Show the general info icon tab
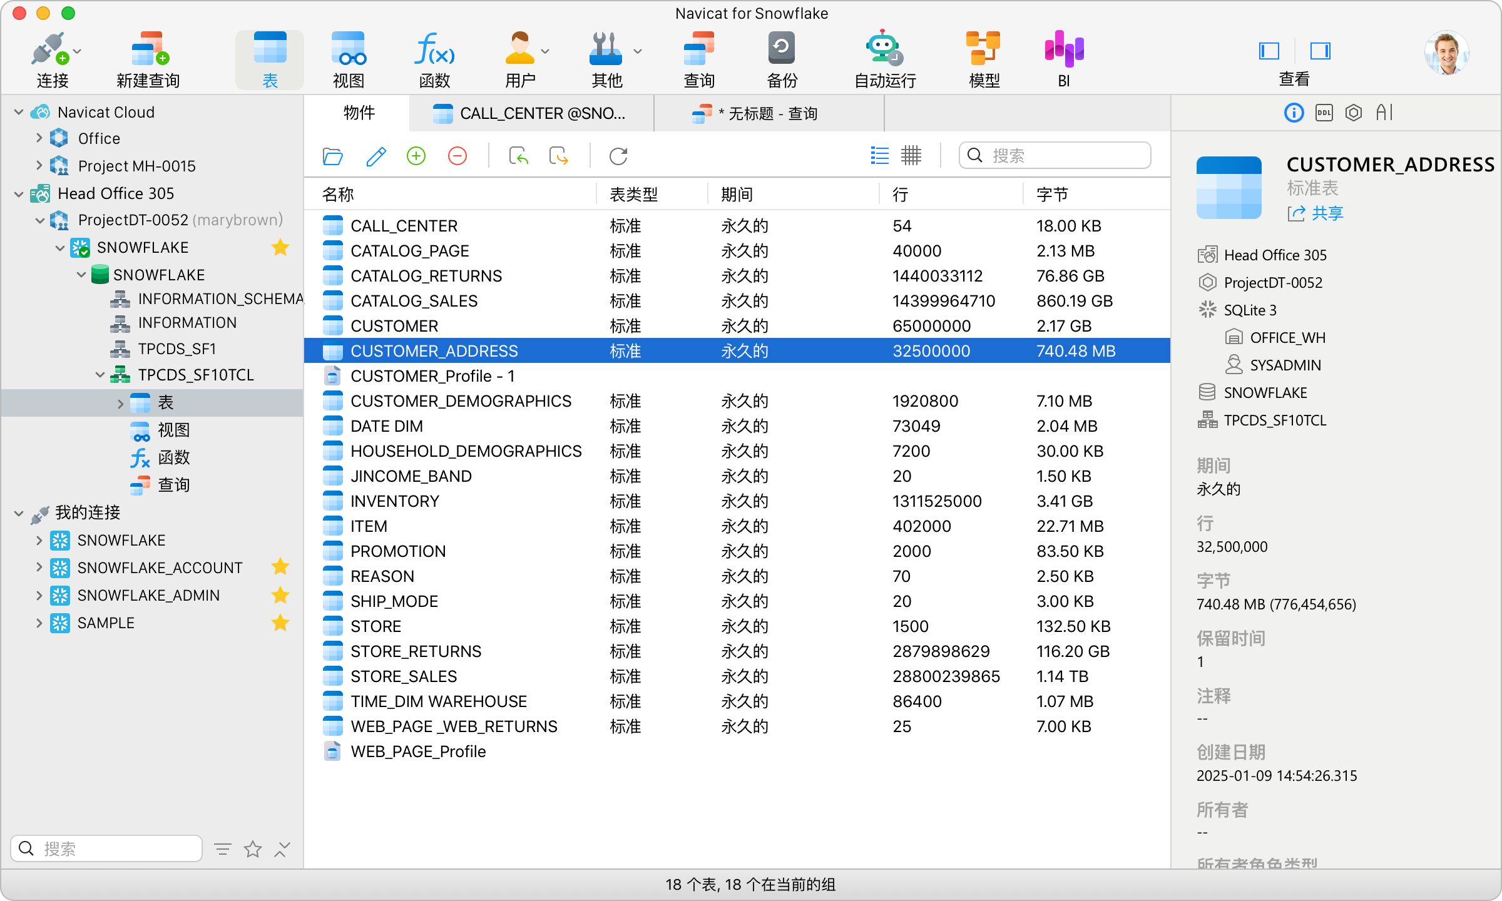Viewport: 1502px width, 901px height. click(1294, 113)
